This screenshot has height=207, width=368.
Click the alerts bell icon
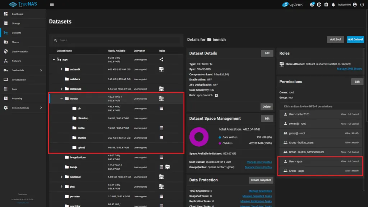click(333, 5)
